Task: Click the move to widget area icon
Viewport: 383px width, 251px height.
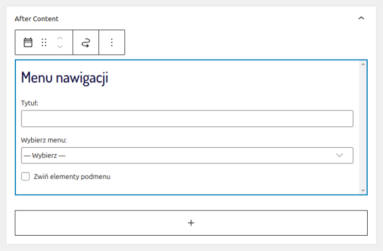Action: 86,43
